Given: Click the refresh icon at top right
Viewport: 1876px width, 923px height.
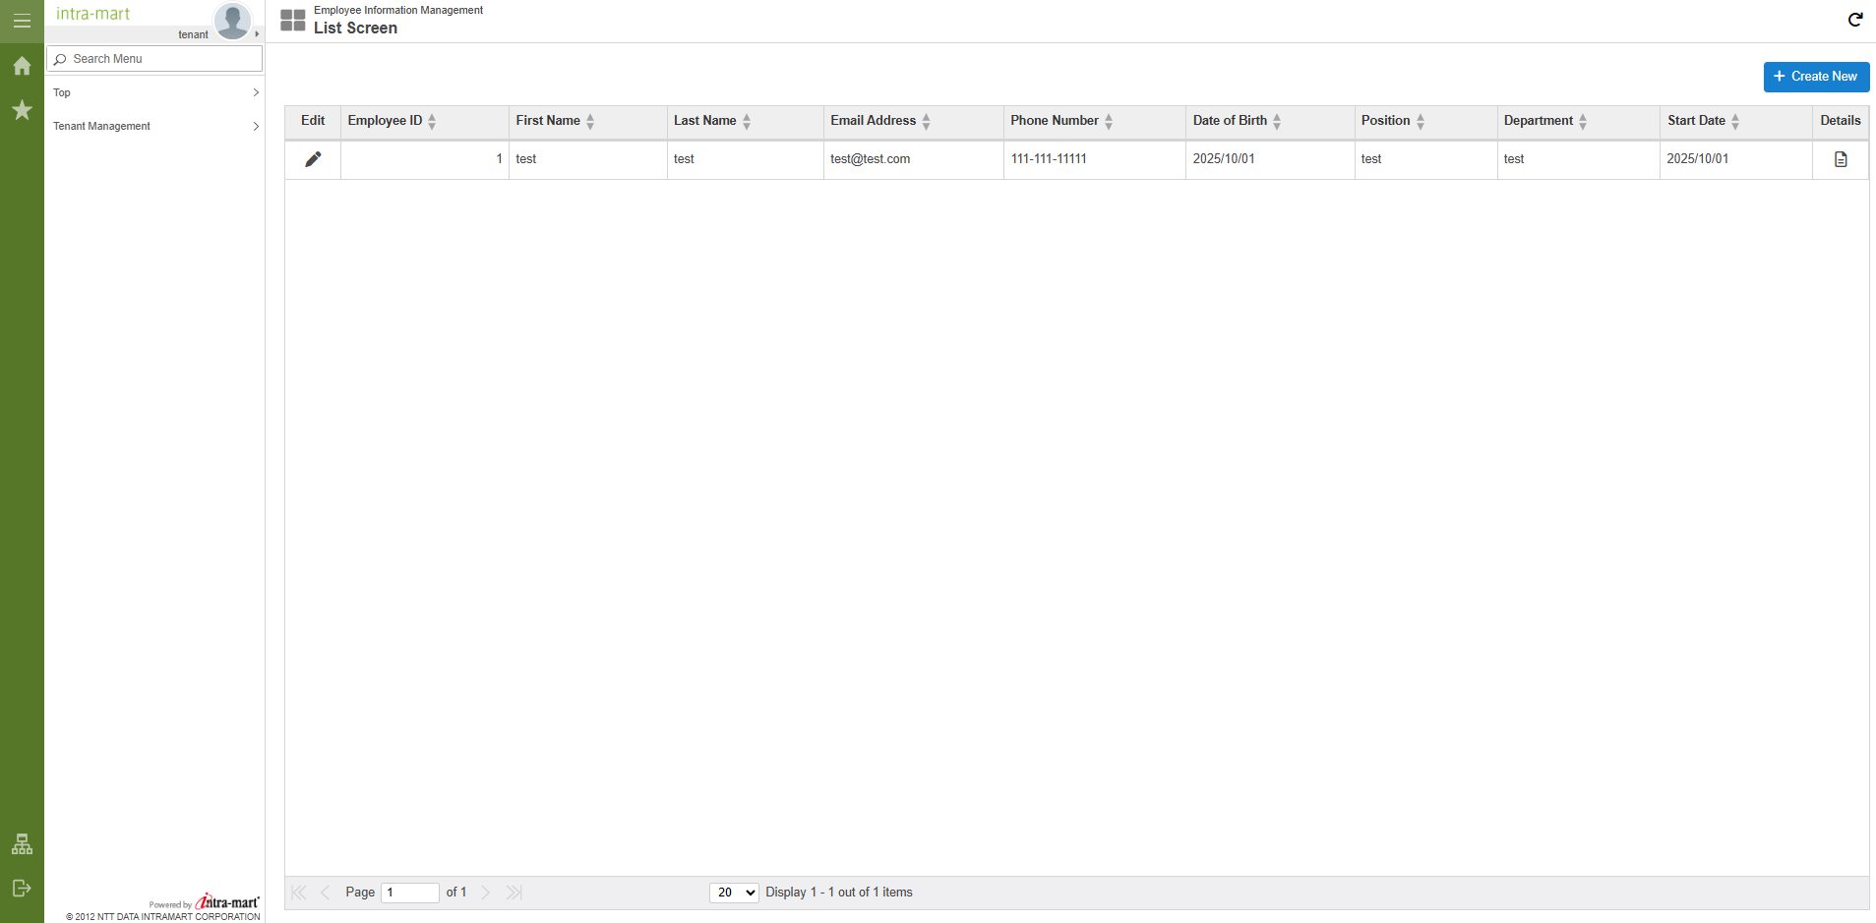Looking at the screenshot, I should 1854,20.
